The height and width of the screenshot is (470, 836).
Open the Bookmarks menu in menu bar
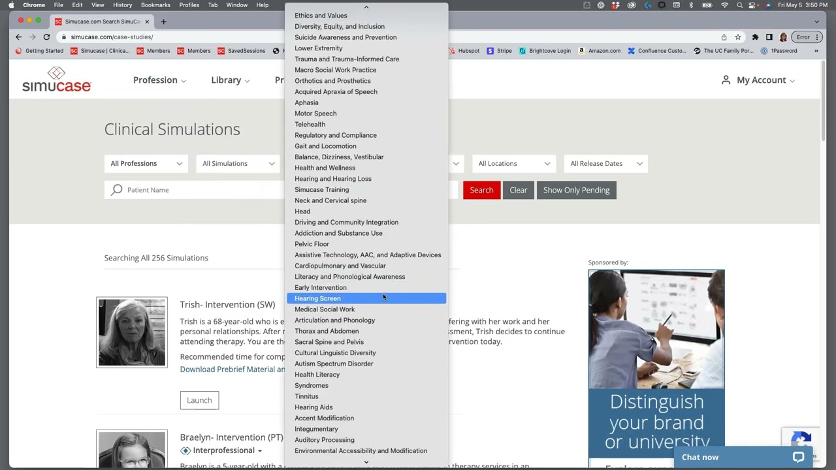pyautogui.click(x=155, y=5)
